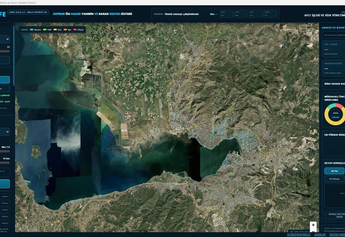The image size is (345, 237).
Task: Click the 'ANALİZ VE KAYIP' panel heading
Action: 333,27
